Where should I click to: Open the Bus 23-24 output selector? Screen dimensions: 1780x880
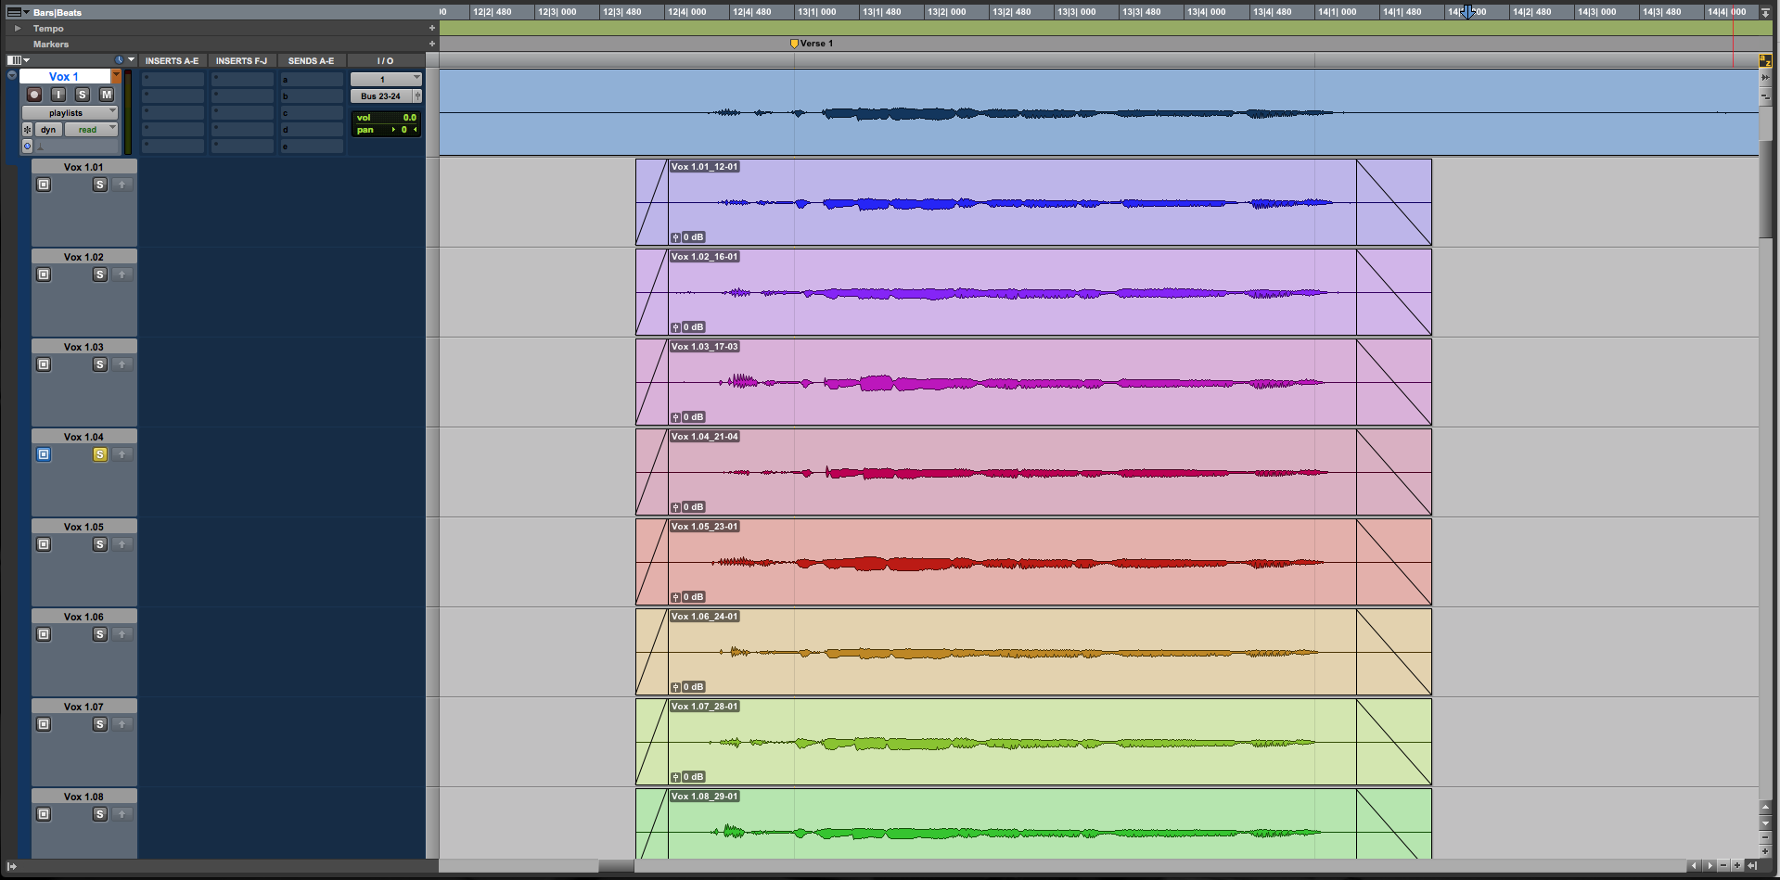pyautogui.click(x=381, y=96)
